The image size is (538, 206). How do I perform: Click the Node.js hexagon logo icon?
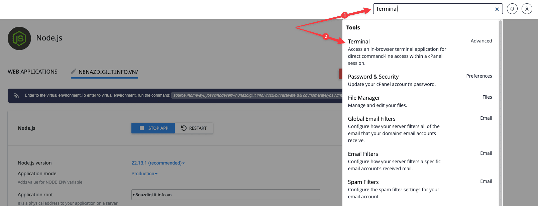point(19,38)
